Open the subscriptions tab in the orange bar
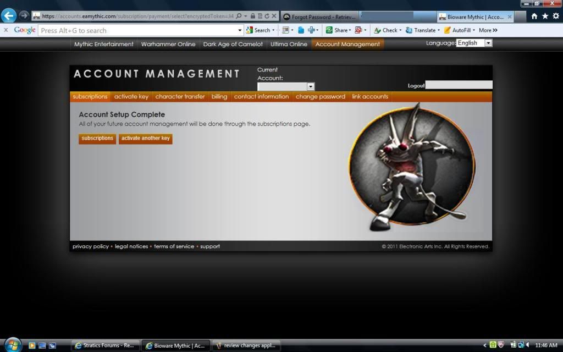563x352 pixels. pos(90,97)
